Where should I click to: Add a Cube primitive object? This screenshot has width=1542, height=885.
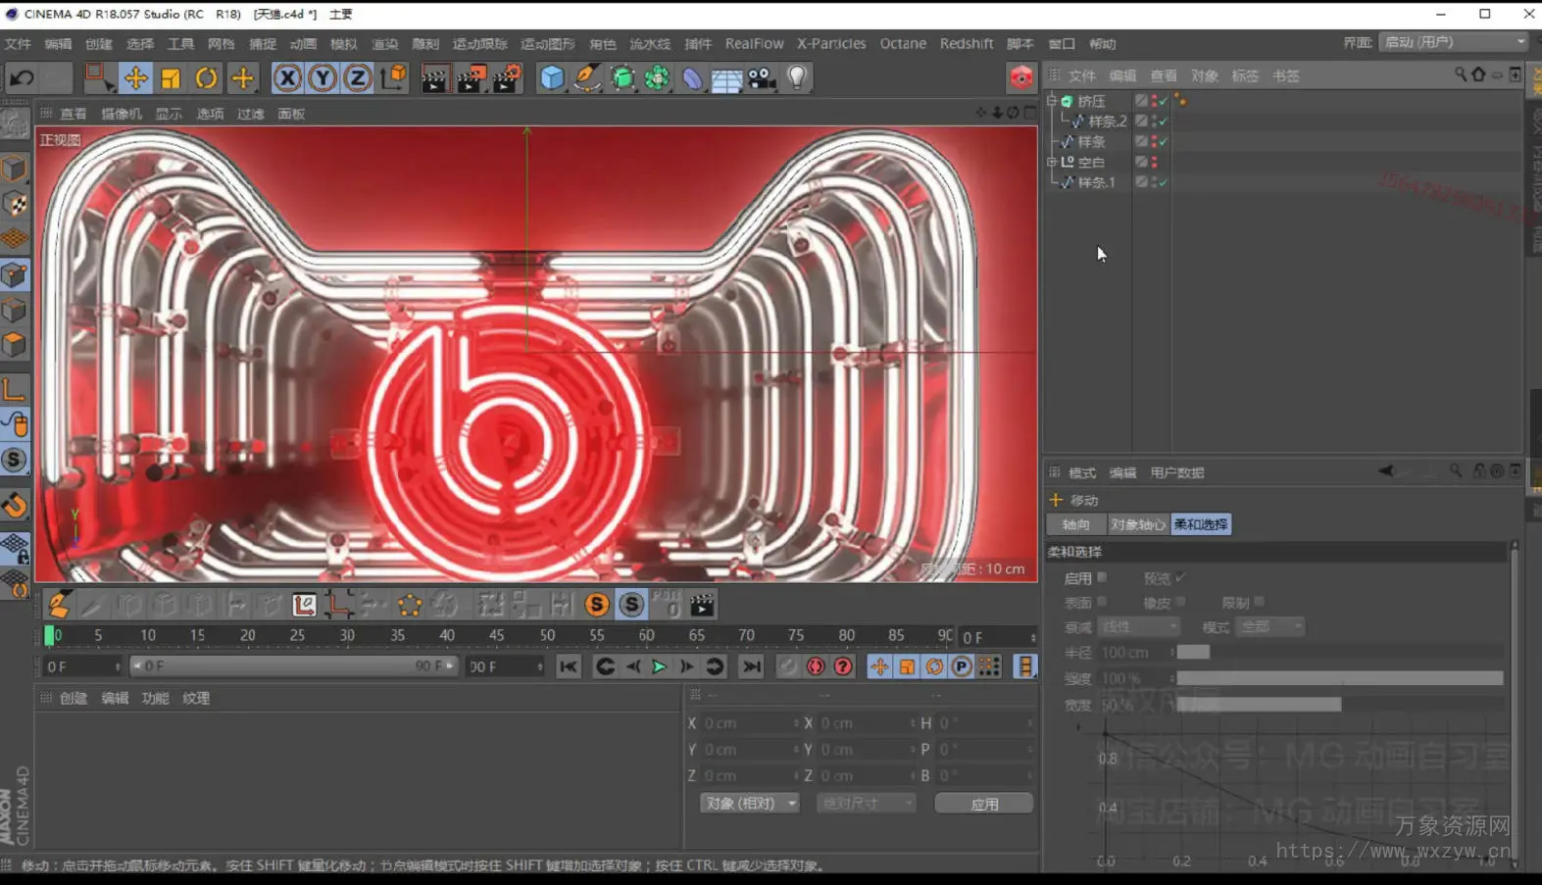coord(552,78)
